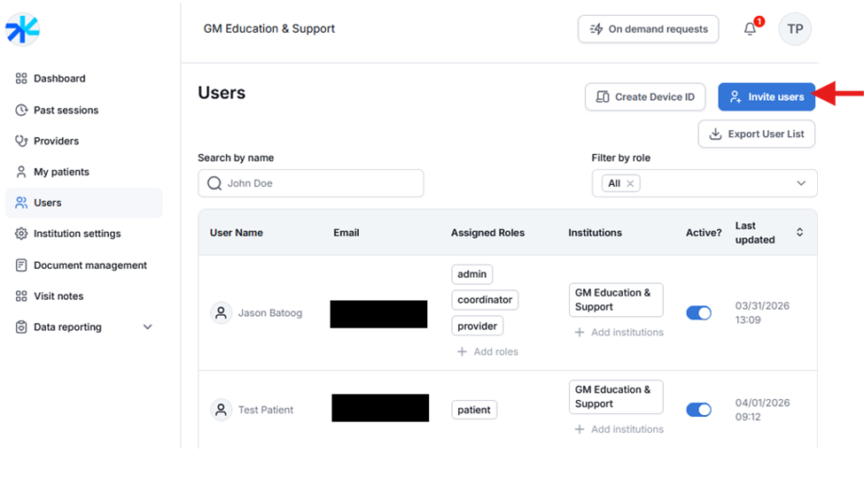Sort by Last updated column arrows

(799, 233)
